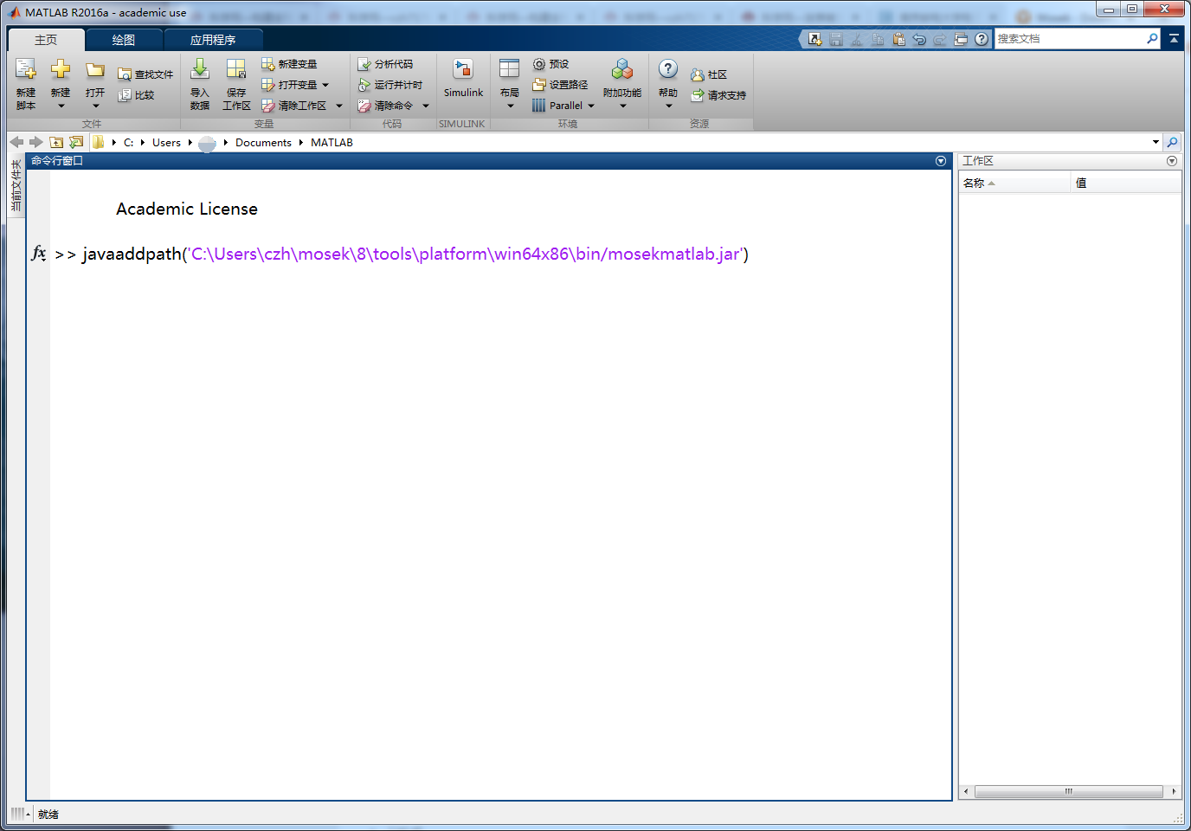The width and height of the screenshot is (1191, 831).
Task: Click the help icon in quick access bar
Action: (x=982, y=39)
